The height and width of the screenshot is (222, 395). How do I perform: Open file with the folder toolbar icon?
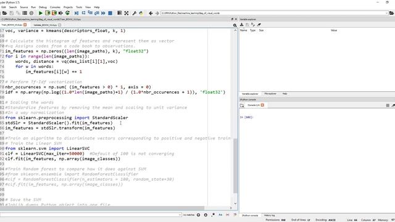pos(4,13)
